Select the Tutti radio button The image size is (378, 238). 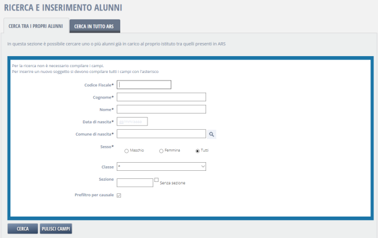click(197, 151)
